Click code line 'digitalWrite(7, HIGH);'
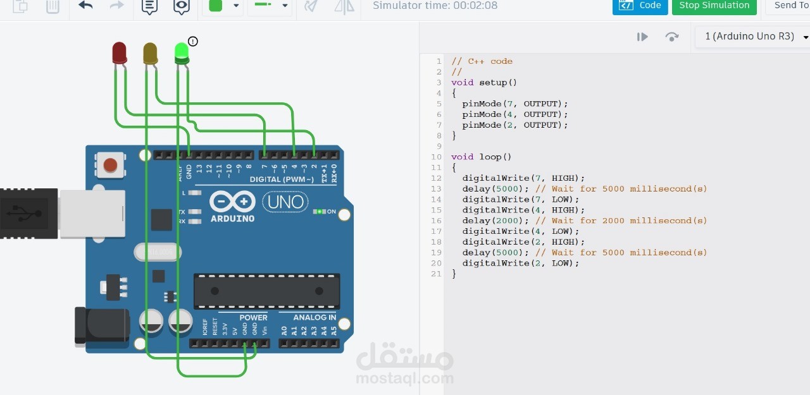810x395 pixels. 524,178
